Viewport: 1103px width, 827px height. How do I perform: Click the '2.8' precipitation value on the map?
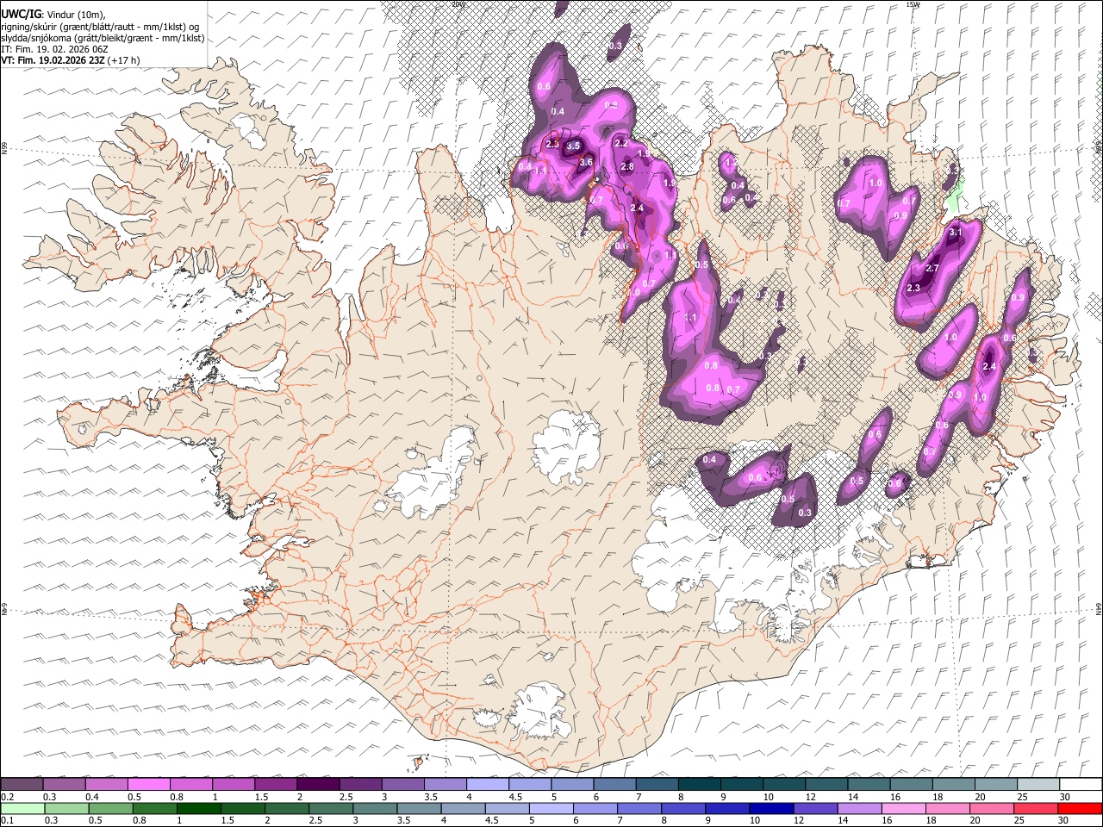click(627, 166)
